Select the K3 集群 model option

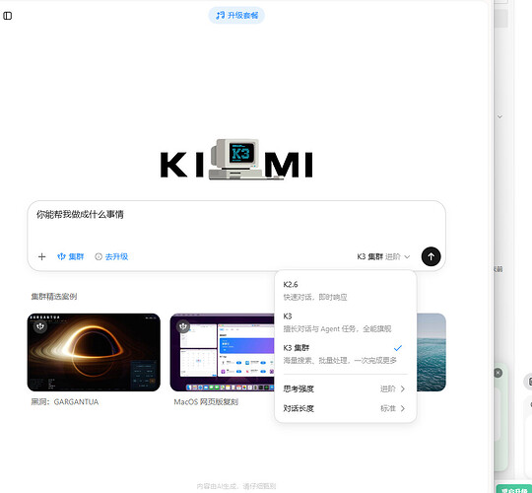[x=345, y=354]
